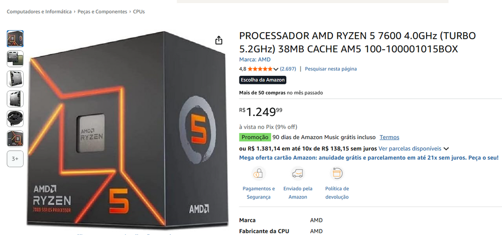
Task: Click Pesquisar nesta página link
Action: [331, 69]
